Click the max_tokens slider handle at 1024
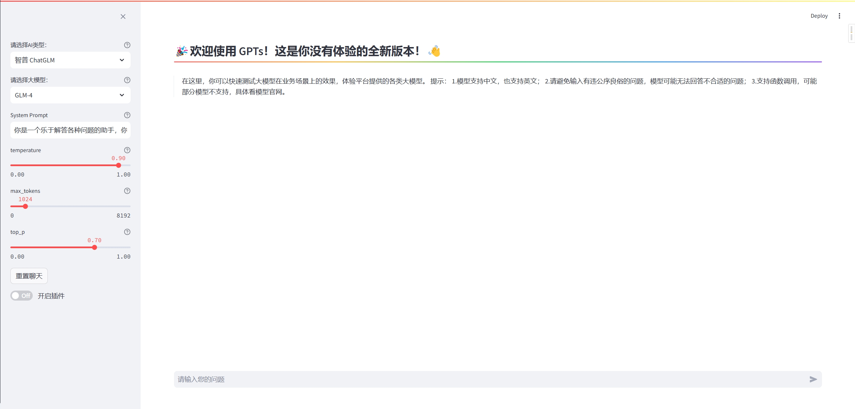The height and width of the screenshot is (409, 855). tap(25, 206)
